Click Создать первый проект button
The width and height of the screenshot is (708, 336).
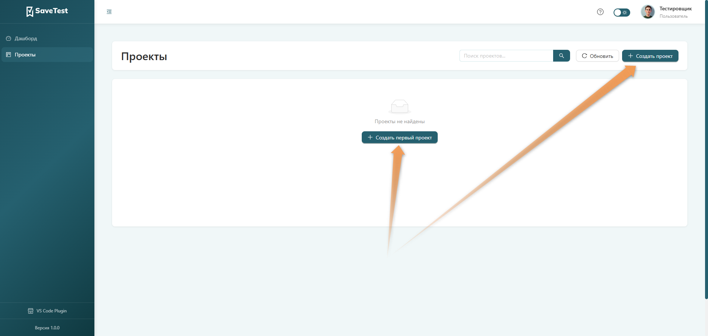click(x=399, y=138)
